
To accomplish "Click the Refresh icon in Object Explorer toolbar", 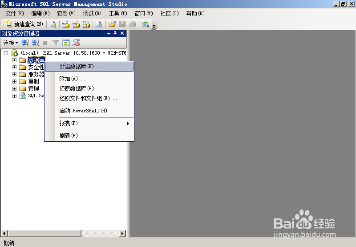I will pyautogui.click(x=66, y=43).
